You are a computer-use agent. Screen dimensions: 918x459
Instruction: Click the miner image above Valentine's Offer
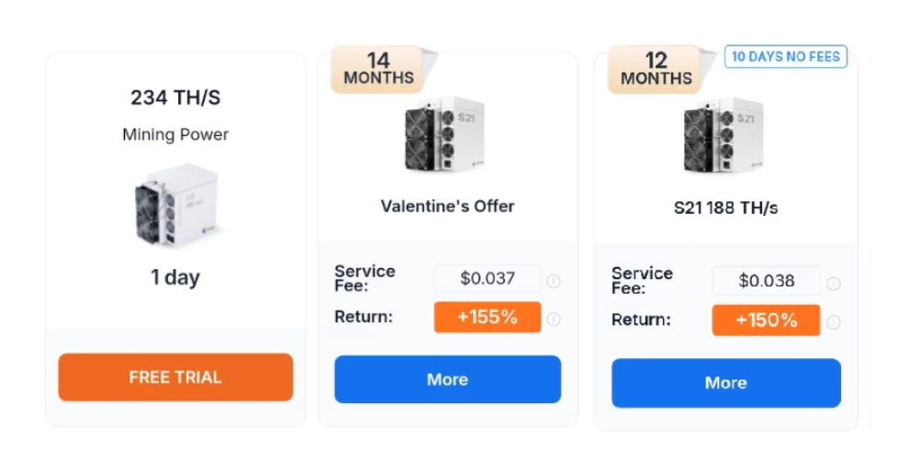446,136
